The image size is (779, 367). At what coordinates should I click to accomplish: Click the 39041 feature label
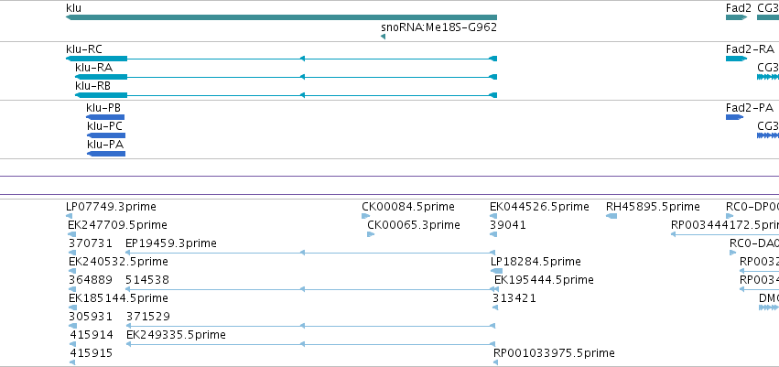(x=508, y=225)
